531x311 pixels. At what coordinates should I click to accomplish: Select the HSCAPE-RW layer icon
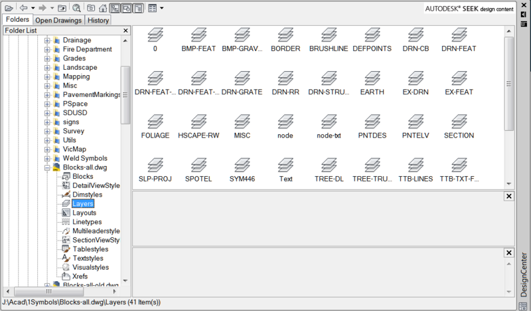pos(198,122)
